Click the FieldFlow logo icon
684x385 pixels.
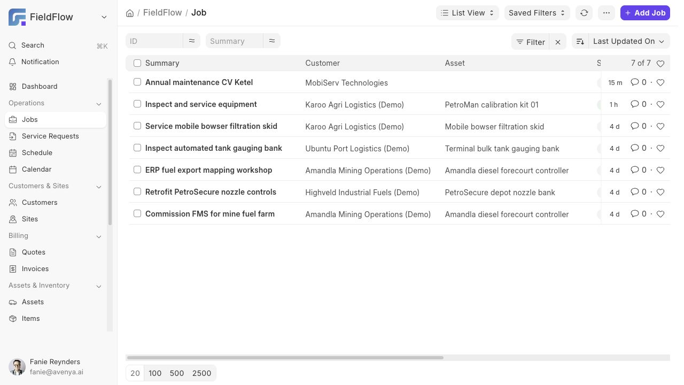pos(17,17)
